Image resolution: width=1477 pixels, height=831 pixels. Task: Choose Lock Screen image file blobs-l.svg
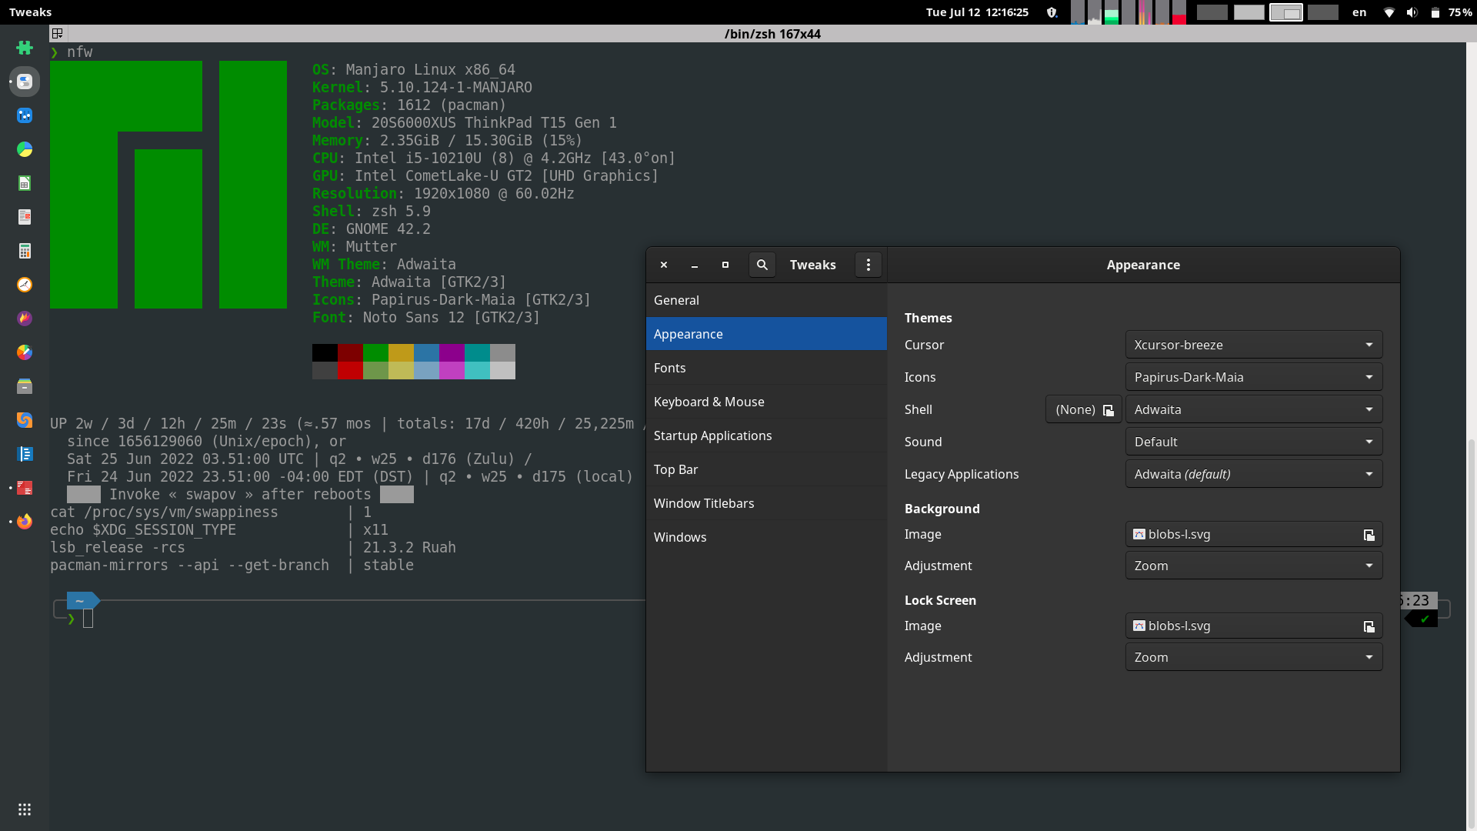pyautogui.click(x=1254, y=626)
